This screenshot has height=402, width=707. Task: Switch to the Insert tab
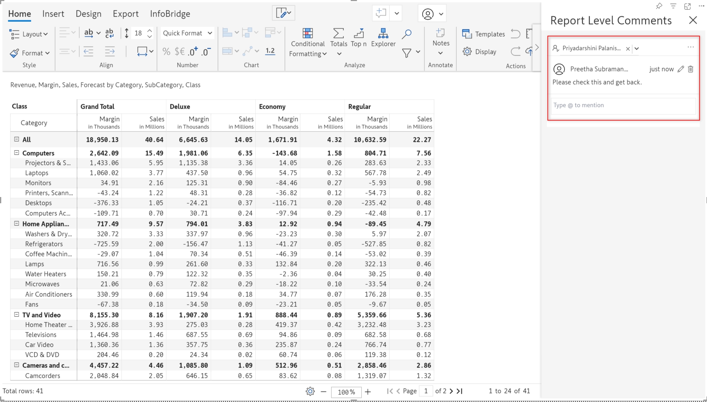point(53,14)
